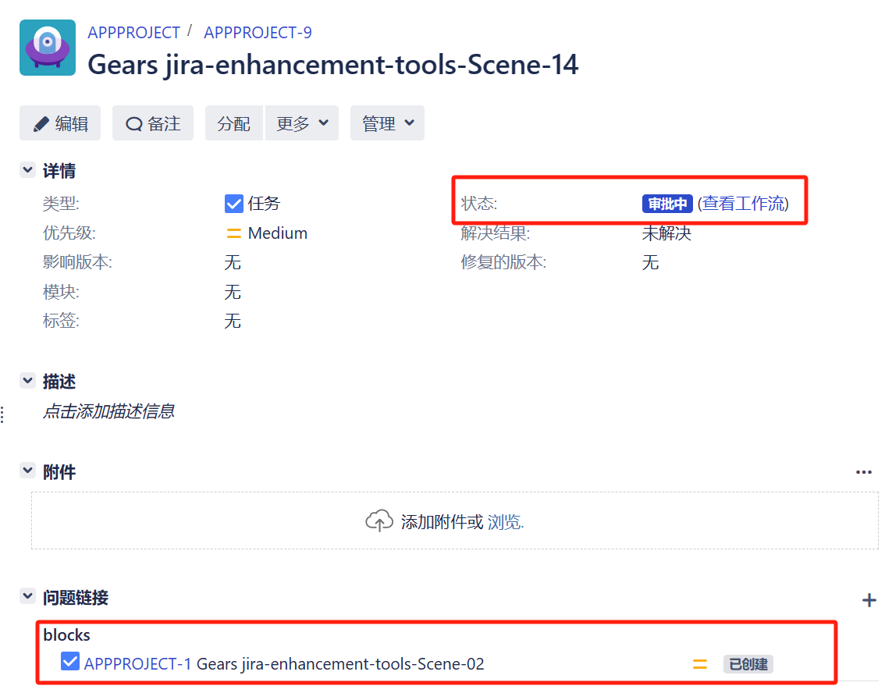Collapse the 描述 section
The image size is (892, 693).
pyautogui.click(x=28, y=381)
